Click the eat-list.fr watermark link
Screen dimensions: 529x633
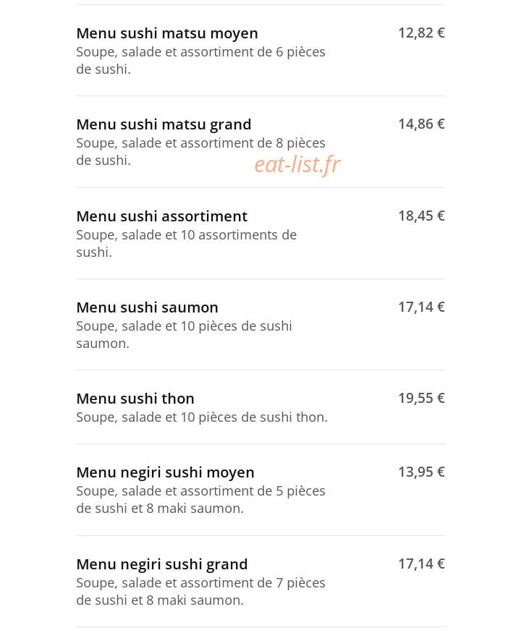(x=297, y=164)
